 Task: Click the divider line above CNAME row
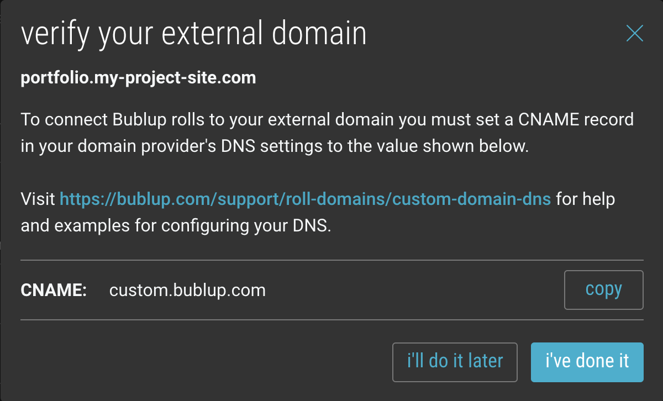coord(332,260)
